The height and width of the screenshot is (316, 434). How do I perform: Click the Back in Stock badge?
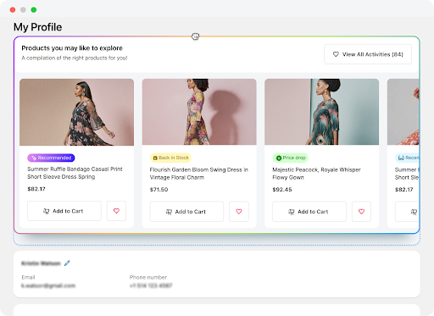[170, 158]
